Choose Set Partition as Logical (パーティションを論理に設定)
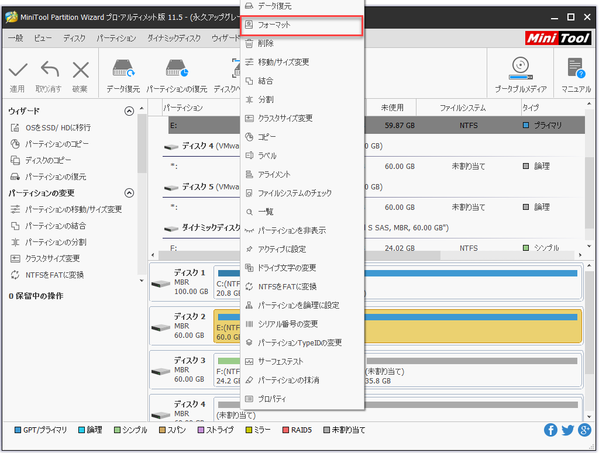This screenshot has height=453, width=599. pyautogui.click(x=302, y=305)
